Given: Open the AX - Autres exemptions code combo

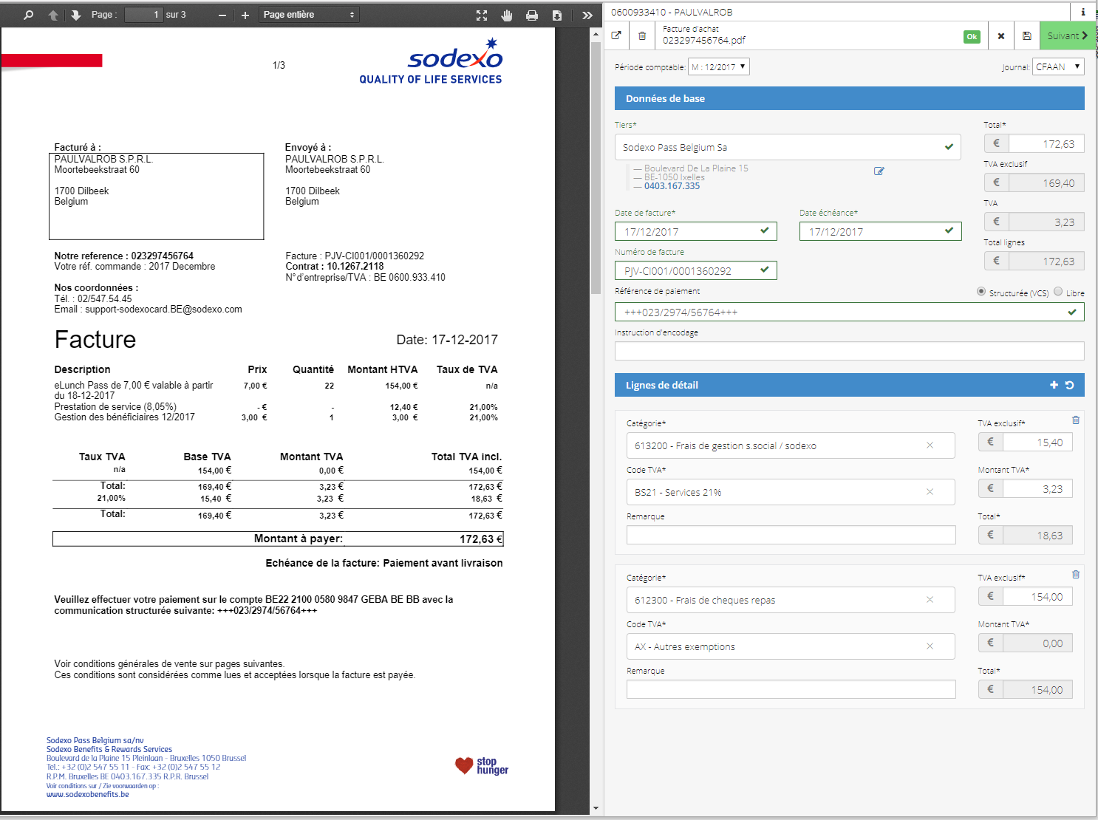Looking at the screenshot, I should [x=791, y=646].
